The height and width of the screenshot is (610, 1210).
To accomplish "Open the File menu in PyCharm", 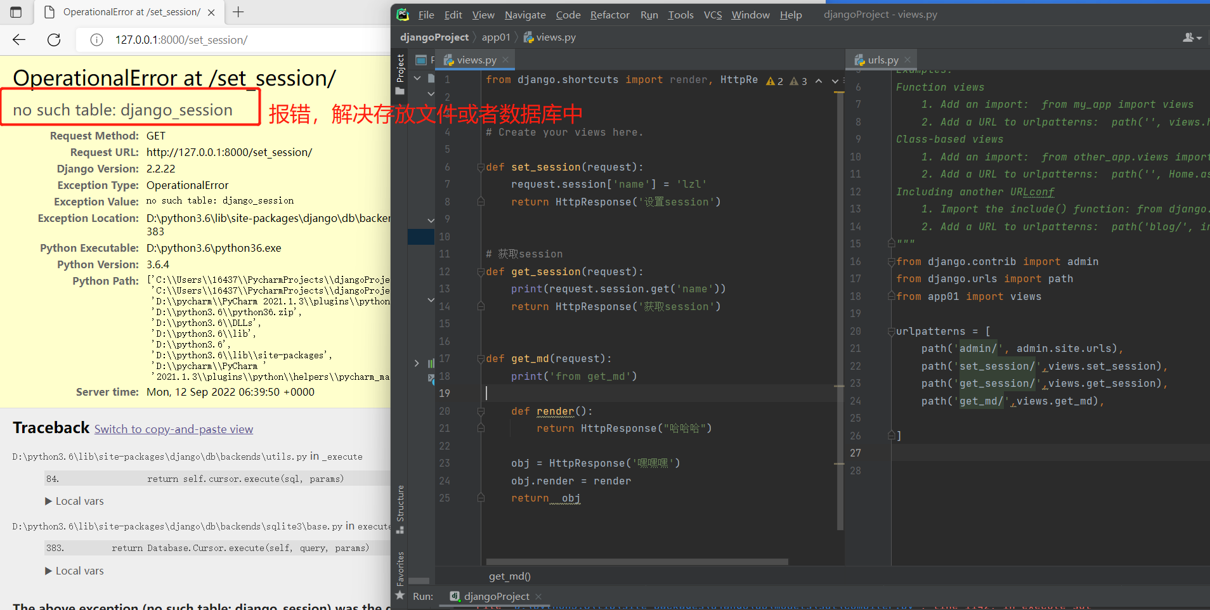I will pyautogui.click(x=426, y=15).
